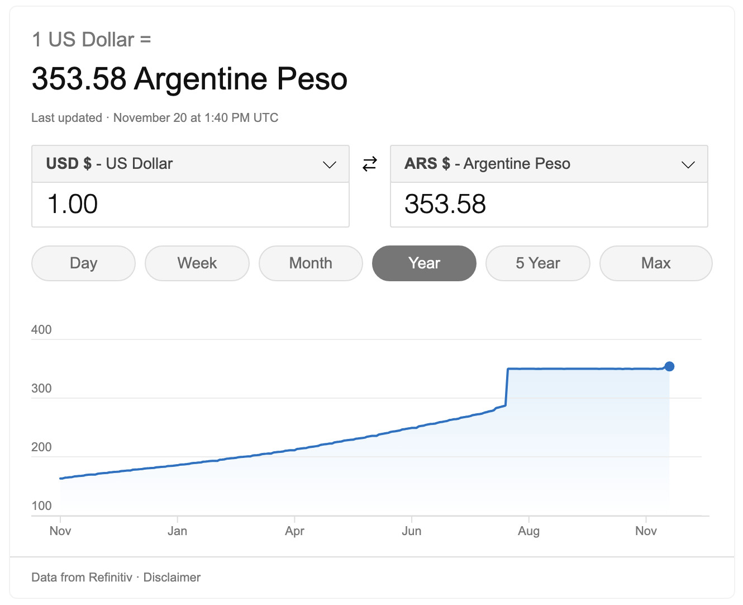
Task: View the Max history range
Action: [656, 263]
